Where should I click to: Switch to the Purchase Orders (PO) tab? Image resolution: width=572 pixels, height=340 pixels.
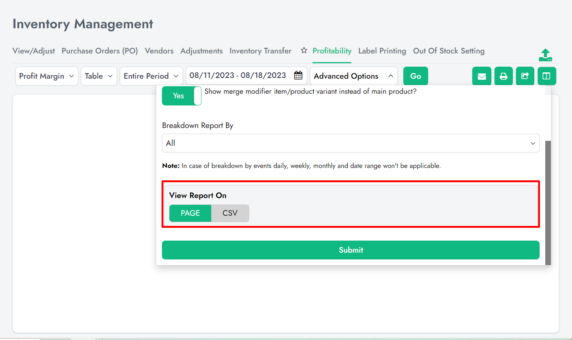[100, 51]
